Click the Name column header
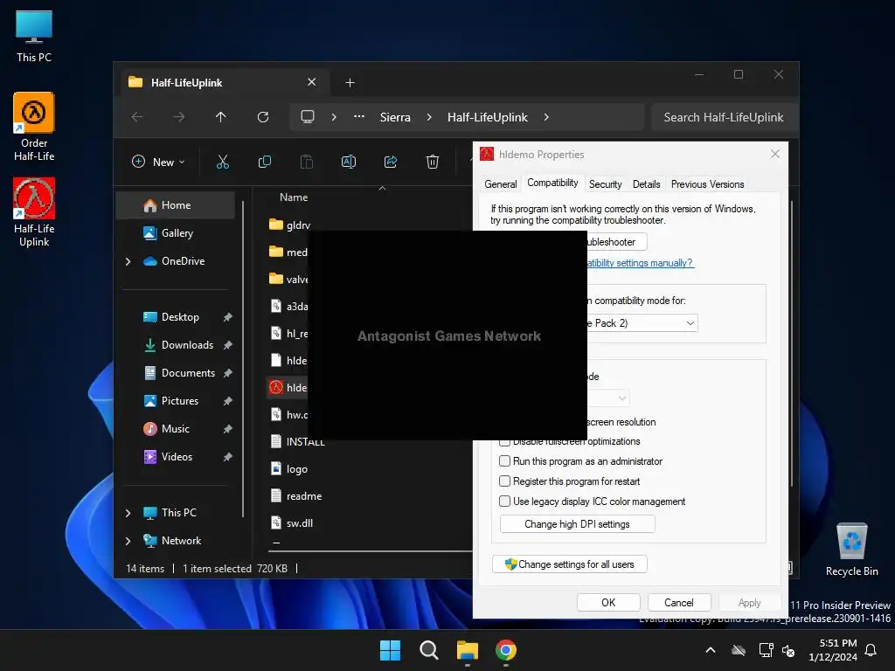Viewport: 895px width, 671px height. coord(294,197)
